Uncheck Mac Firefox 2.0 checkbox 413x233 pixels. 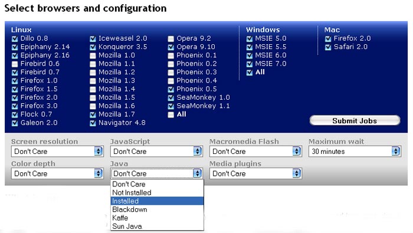coord(328,39)
